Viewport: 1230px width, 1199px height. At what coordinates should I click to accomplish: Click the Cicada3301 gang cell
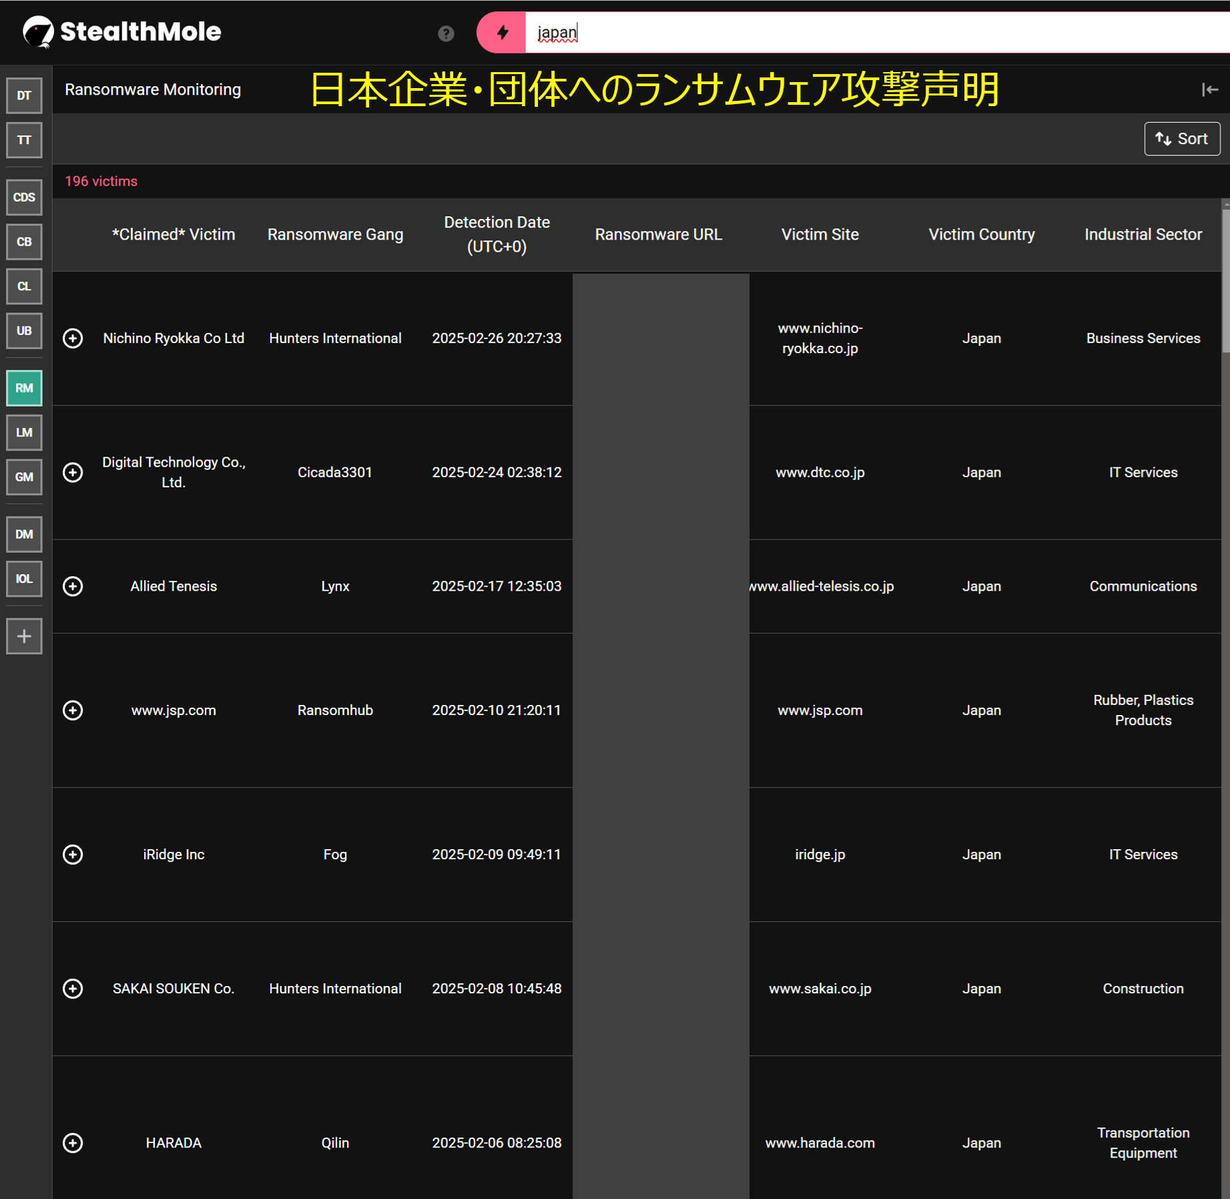[x=335, y=473]
